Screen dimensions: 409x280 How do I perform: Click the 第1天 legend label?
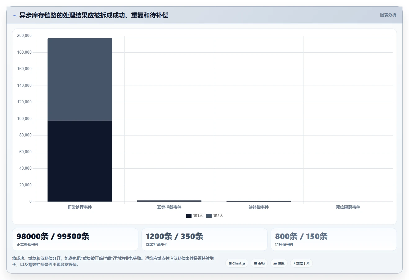coord(198,216)
